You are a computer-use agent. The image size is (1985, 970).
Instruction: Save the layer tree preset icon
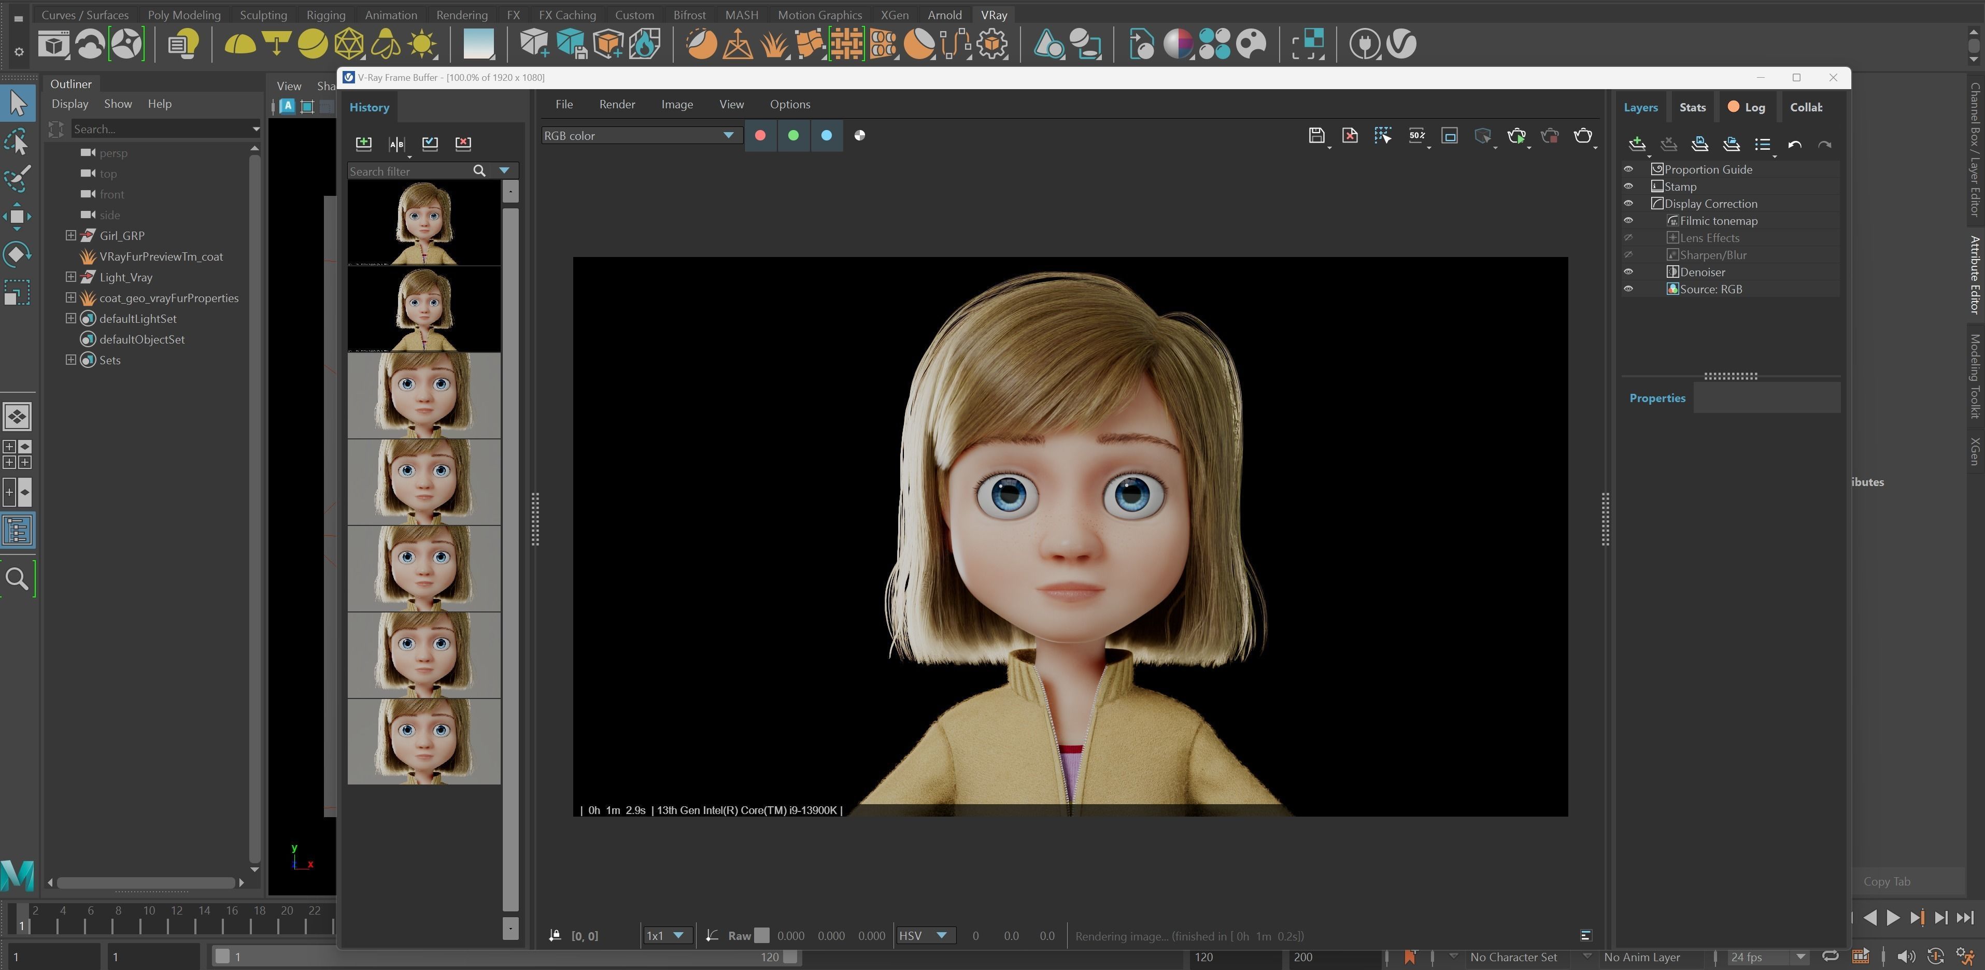pos(1700,144)
